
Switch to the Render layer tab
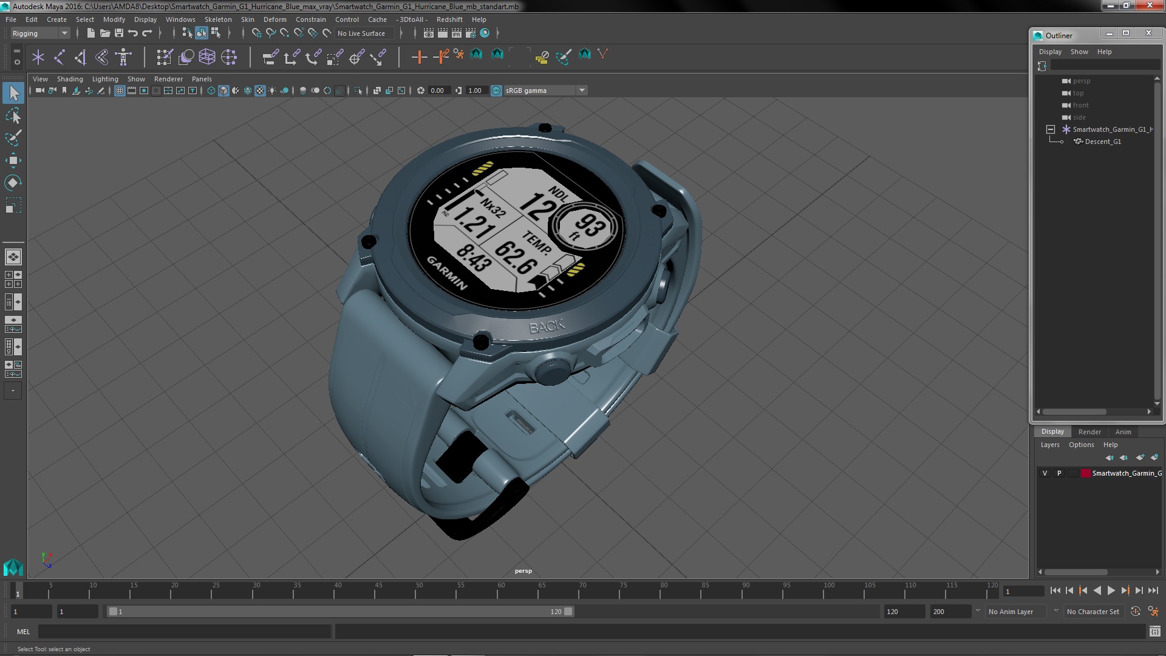coord(1089,432)
